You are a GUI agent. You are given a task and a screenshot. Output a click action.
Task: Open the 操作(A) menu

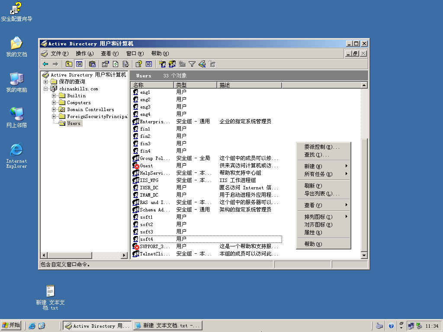click(x=85, y=54)
